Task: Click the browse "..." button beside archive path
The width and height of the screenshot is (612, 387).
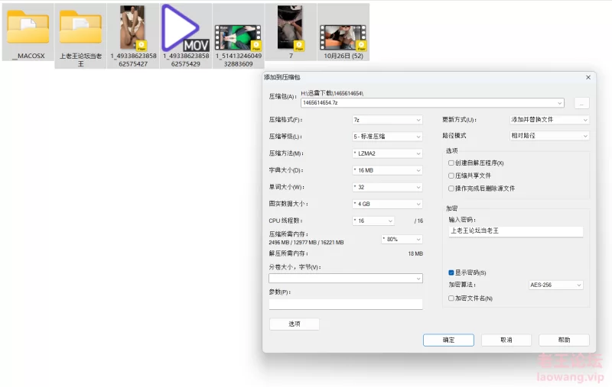Action: point(581,102)
